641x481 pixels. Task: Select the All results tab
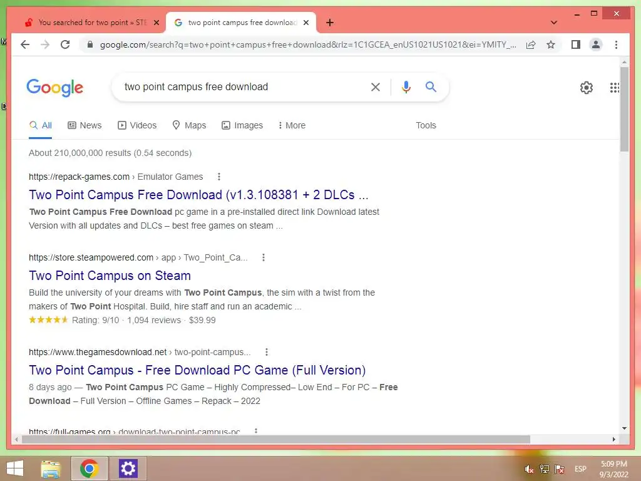click(x=41, y=125)
